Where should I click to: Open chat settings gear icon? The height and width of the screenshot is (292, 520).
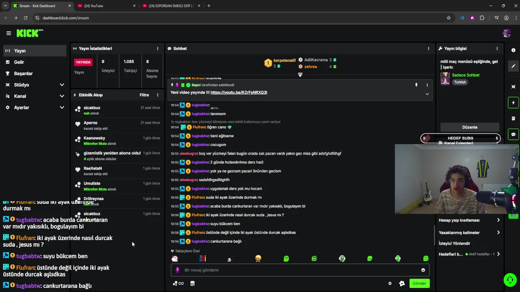tap(390, 283)
